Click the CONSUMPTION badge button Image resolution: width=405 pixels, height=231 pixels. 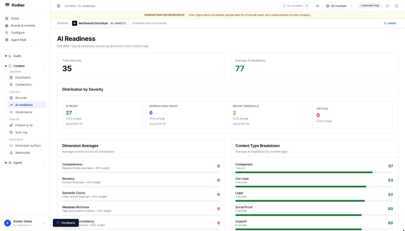click(x=370, y=6)
